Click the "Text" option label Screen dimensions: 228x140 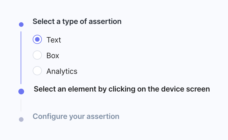[x=54, y=40]
